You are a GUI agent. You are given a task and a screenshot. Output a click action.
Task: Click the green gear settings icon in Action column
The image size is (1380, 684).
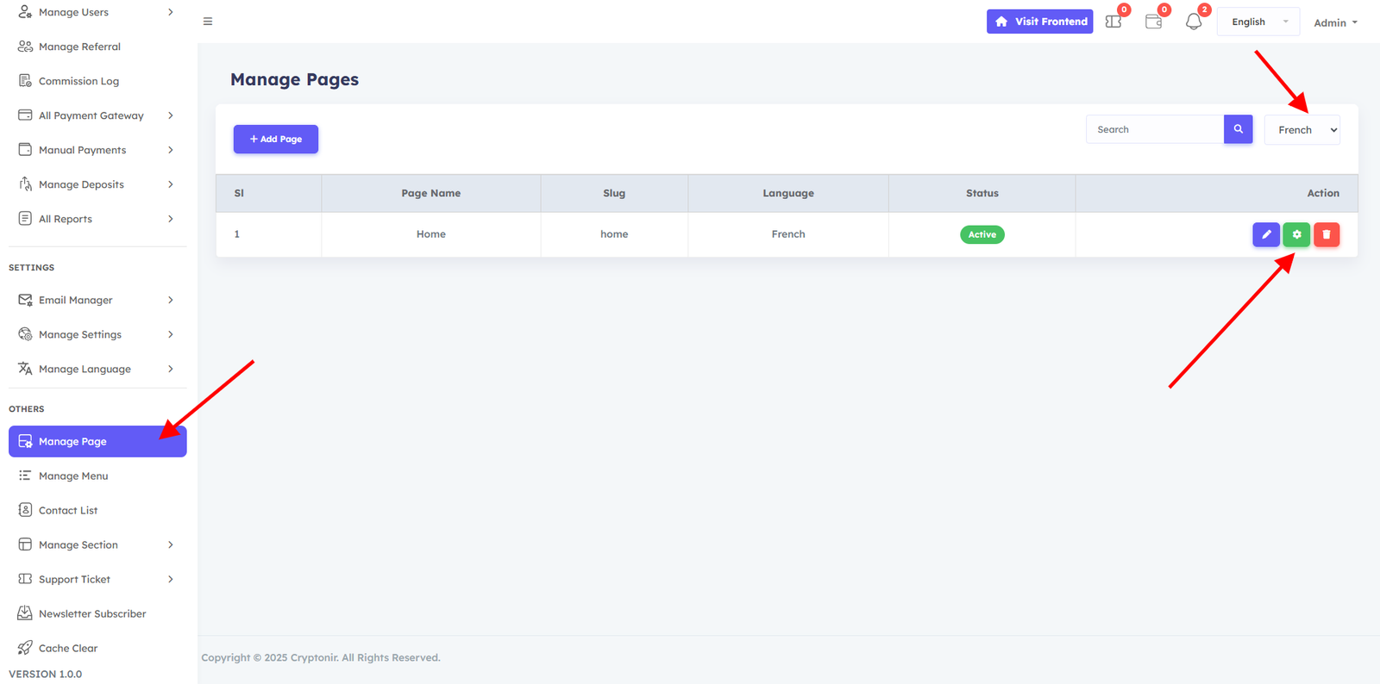1296,234
